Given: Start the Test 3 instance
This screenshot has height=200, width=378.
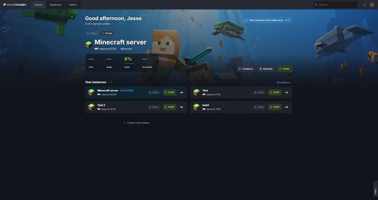Looking at the screenshot, I should pos(170,107).
